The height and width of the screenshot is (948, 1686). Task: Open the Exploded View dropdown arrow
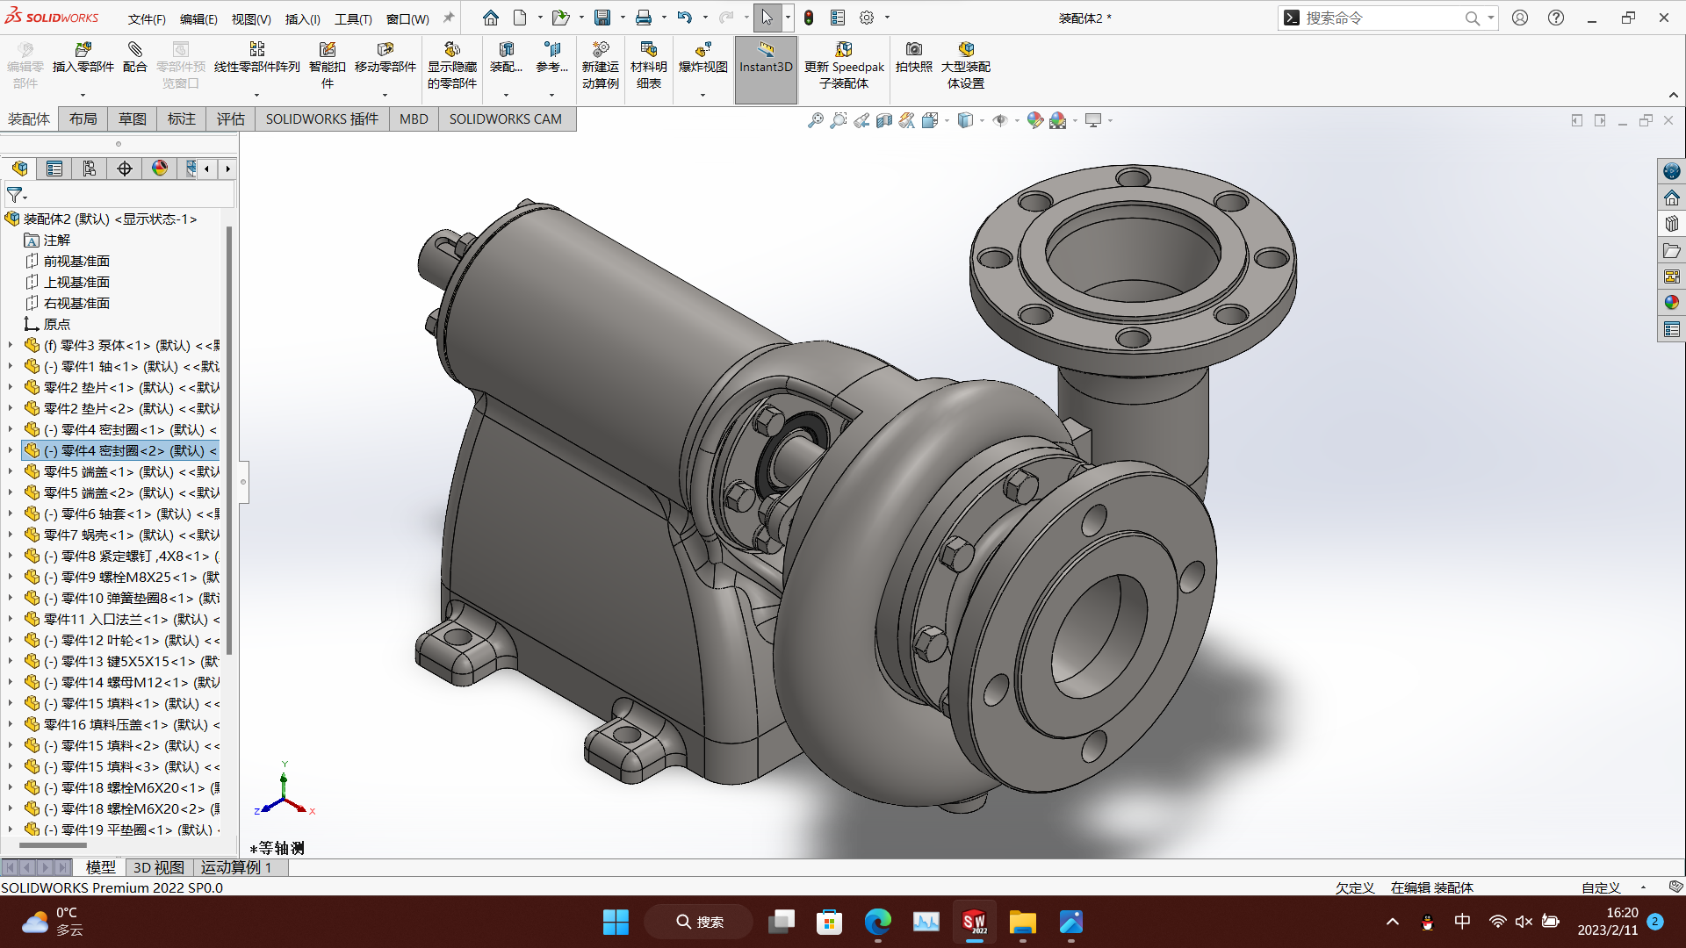(x=702, y=95)
